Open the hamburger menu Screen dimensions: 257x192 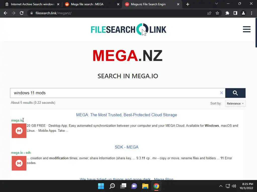pos(246,29)
